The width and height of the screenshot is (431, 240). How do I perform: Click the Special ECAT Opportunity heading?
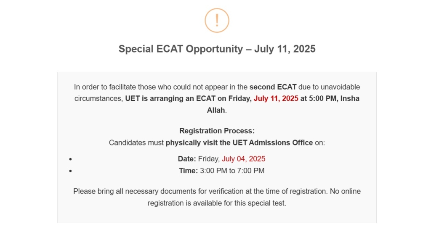217,49
